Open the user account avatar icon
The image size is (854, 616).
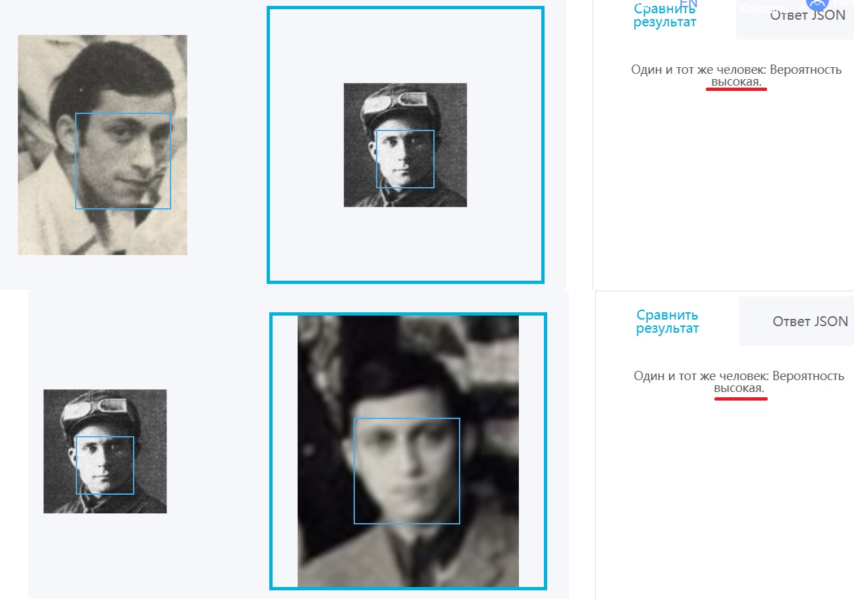pyautogui.click(x=816, y=4)
